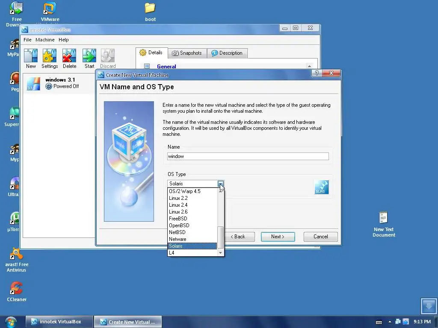
Task: Click the New toolbar icon in VirtualBox
Action: click(x=31, y=59)
